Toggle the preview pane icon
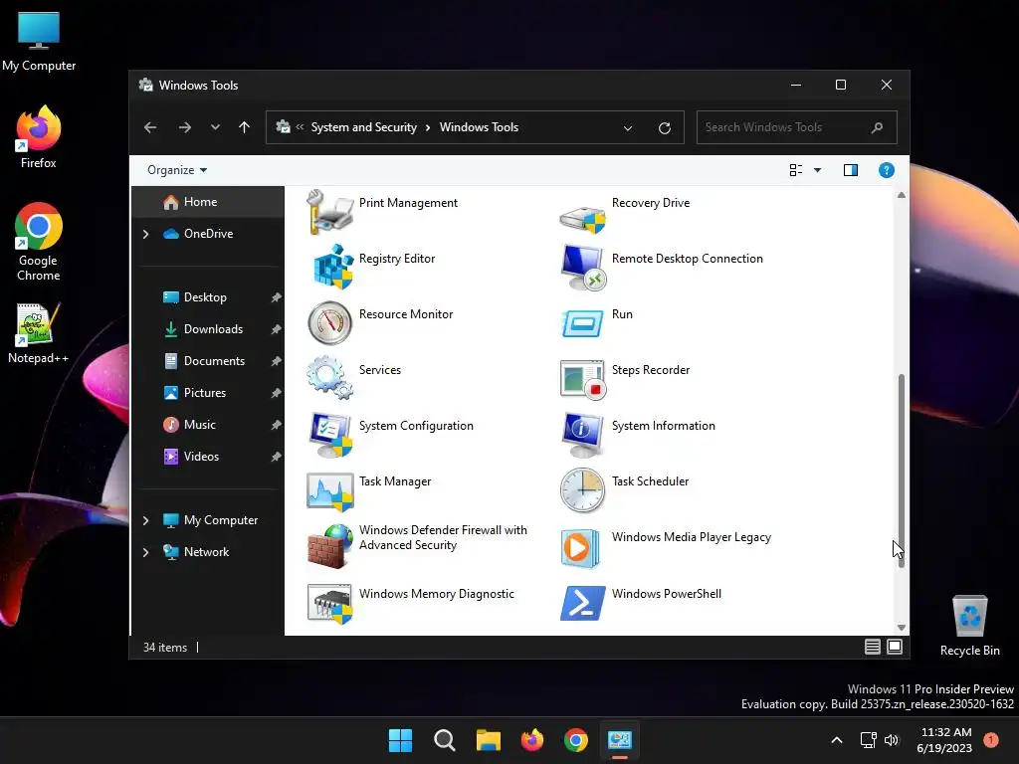Viewport: 1019px width, 764px height. (851, 170)
